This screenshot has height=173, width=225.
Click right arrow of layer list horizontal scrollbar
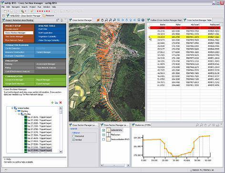[128, 165]
